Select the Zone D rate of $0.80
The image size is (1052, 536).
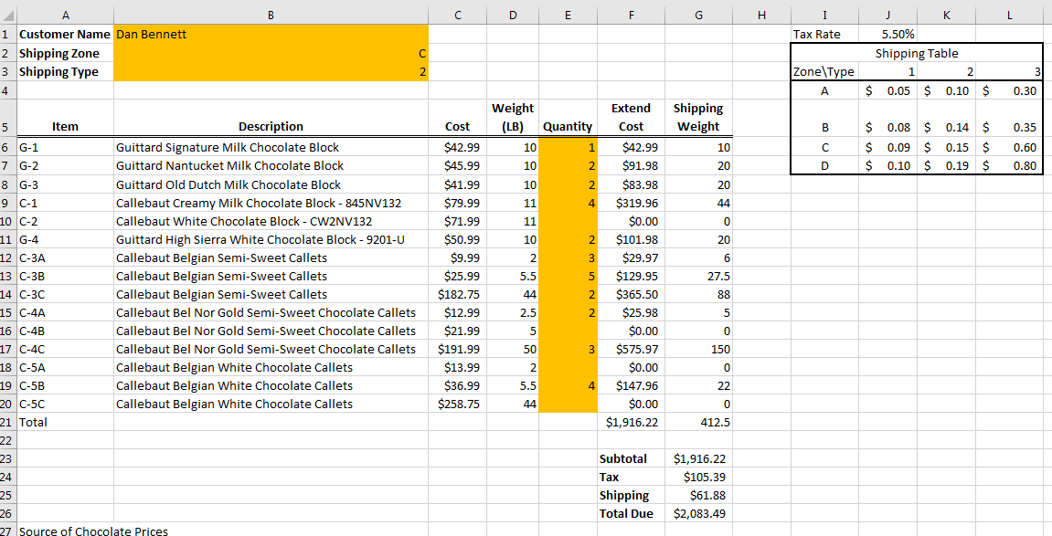point(1008,165)
